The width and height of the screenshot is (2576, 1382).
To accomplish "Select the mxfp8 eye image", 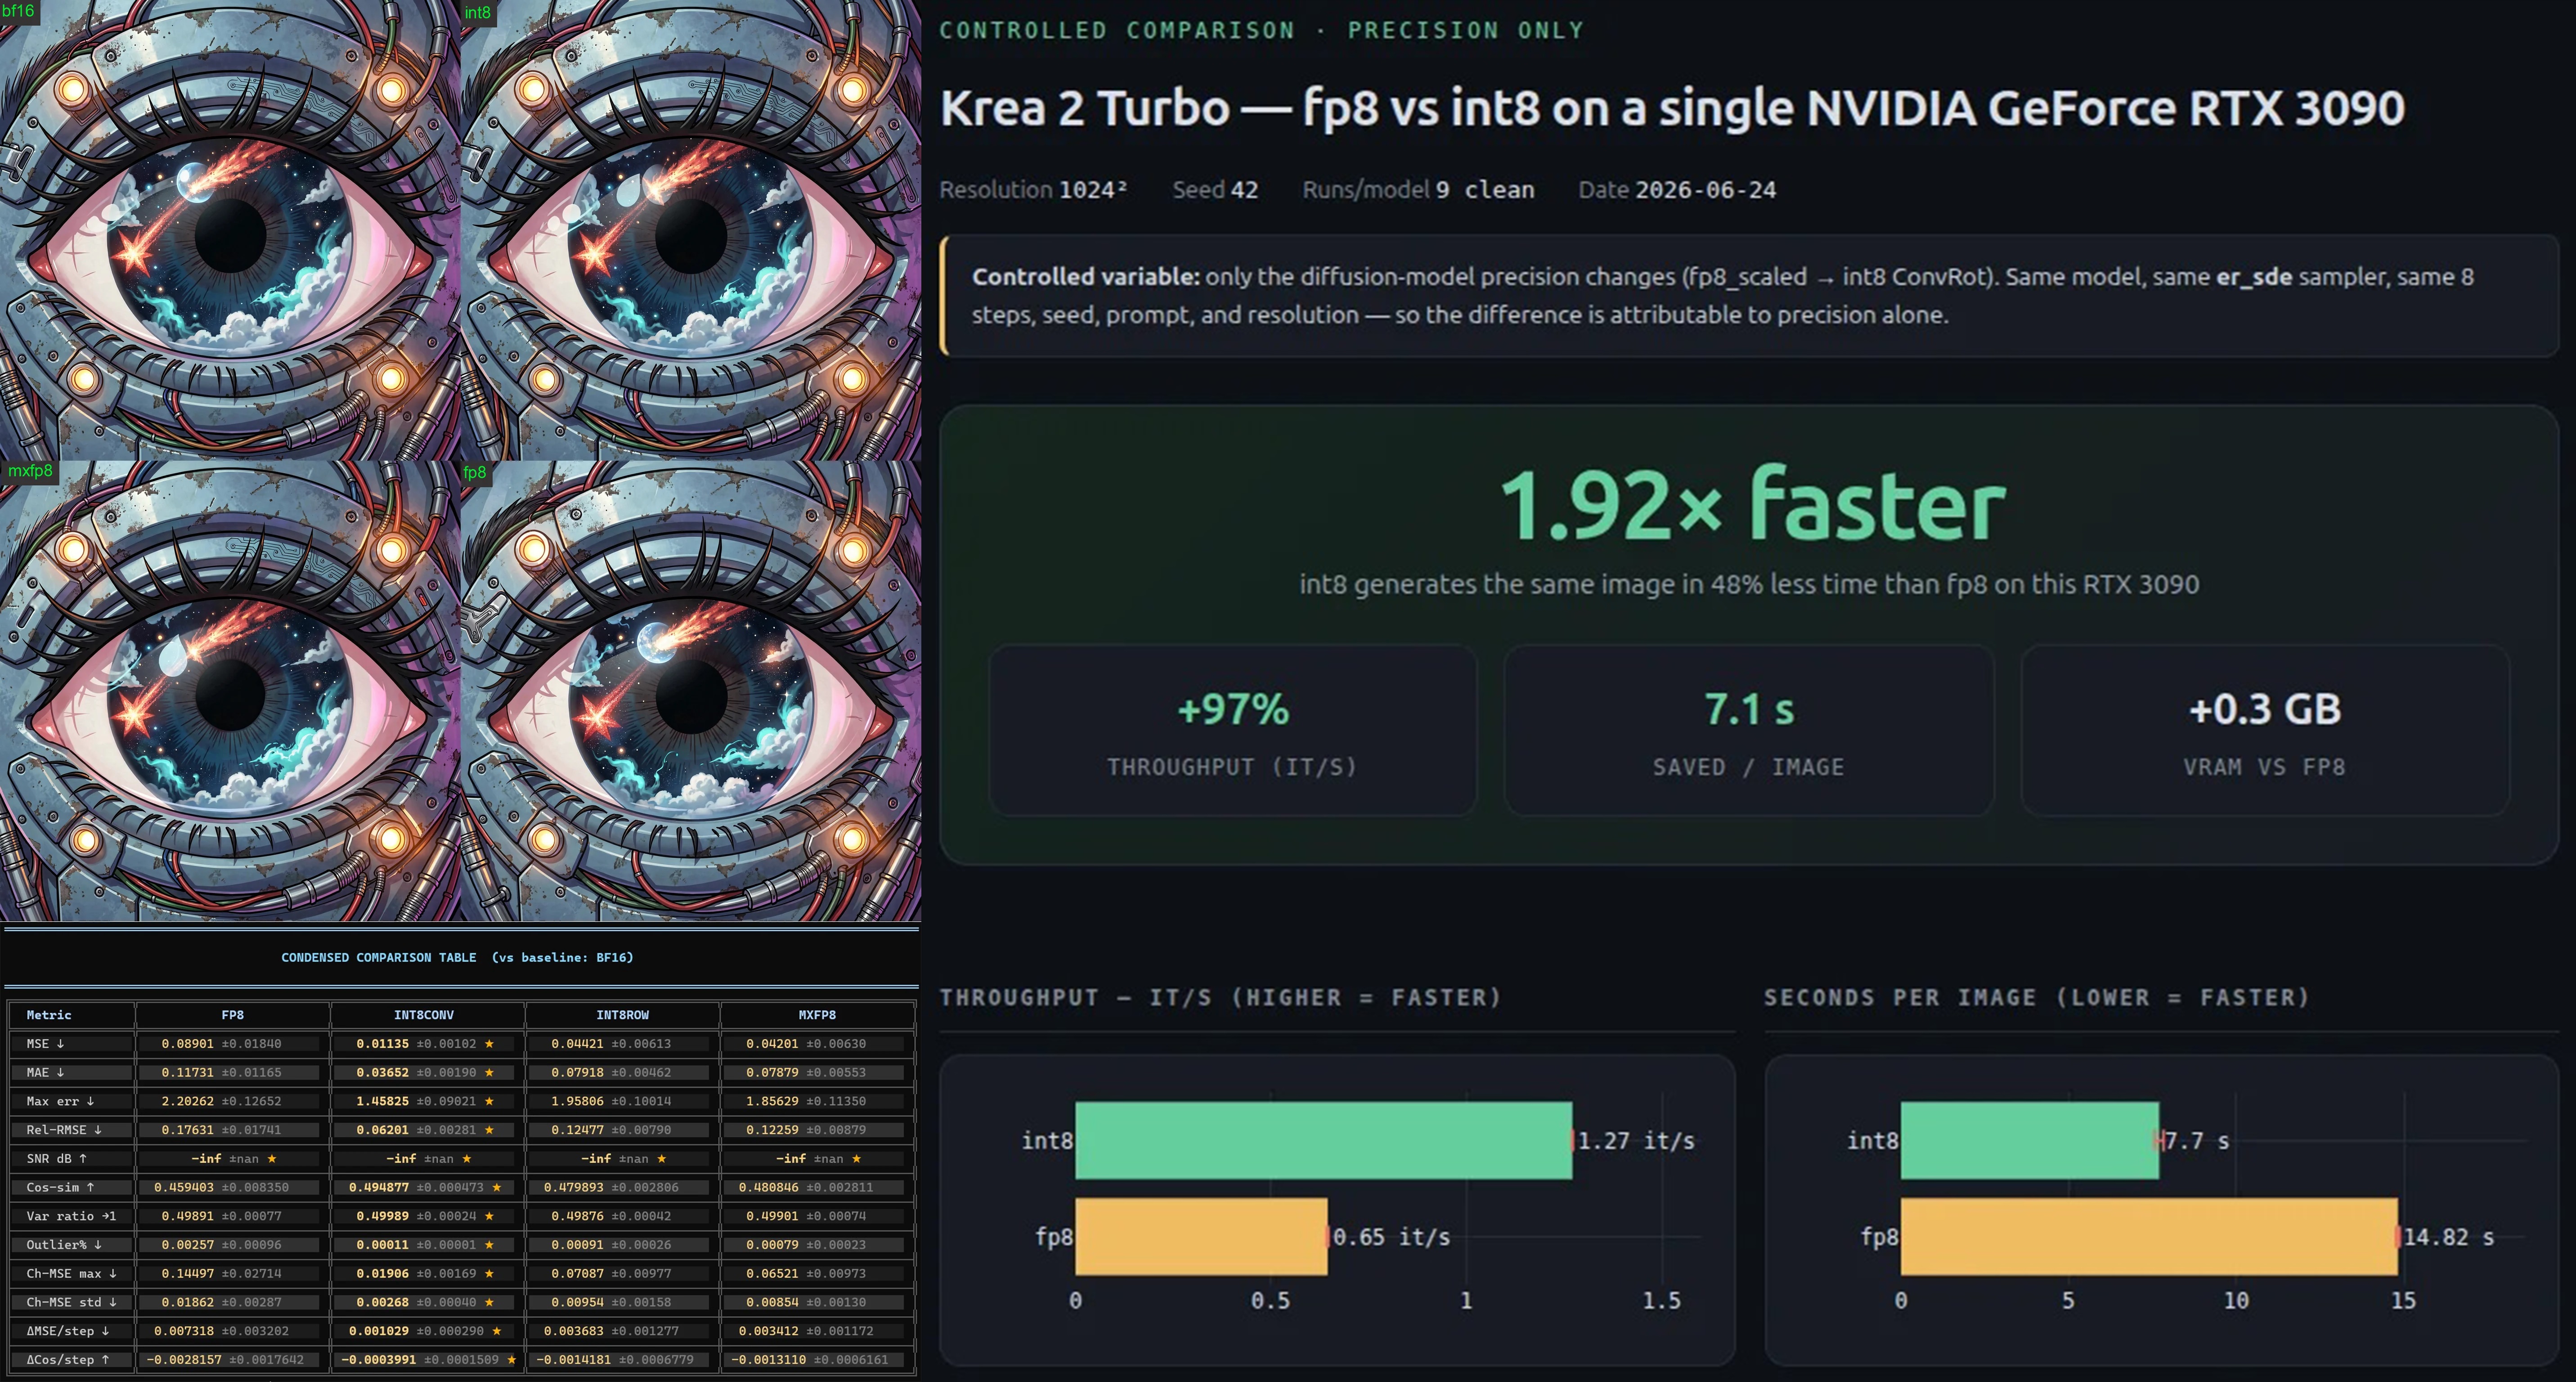I will tap(230, 690).
